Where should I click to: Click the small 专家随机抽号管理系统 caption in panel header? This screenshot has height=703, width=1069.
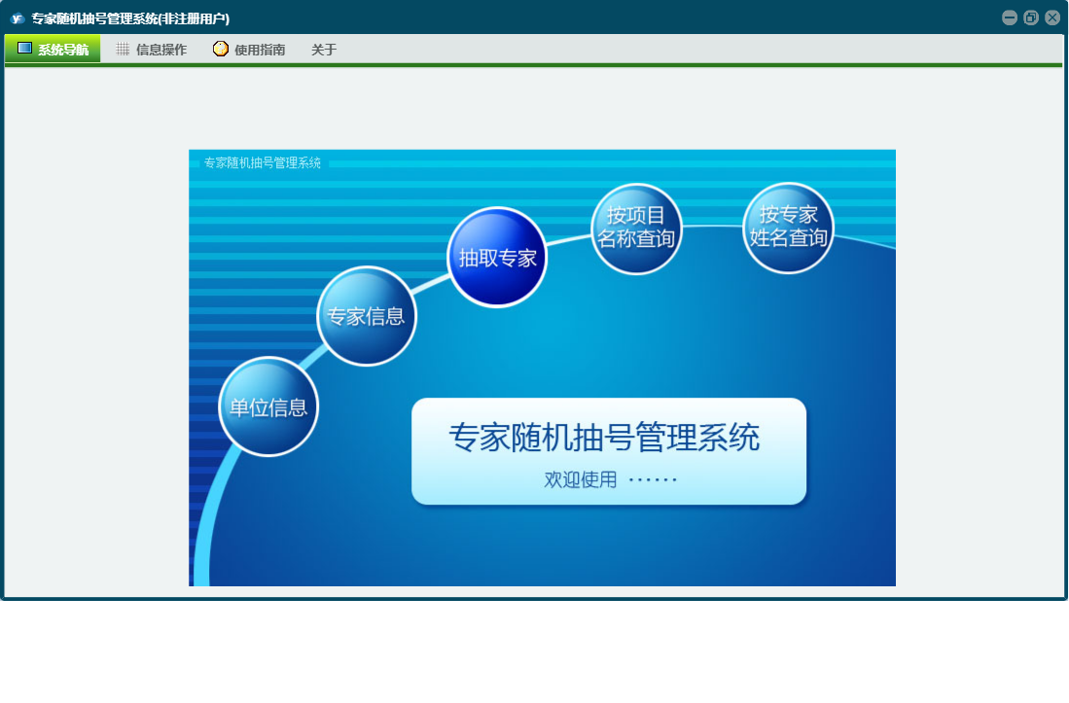pyautogui.click(x=263, y=162)
